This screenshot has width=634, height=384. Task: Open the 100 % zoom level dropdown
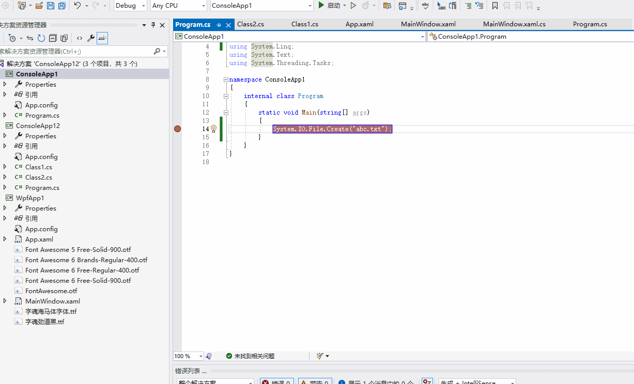(200, 356)
